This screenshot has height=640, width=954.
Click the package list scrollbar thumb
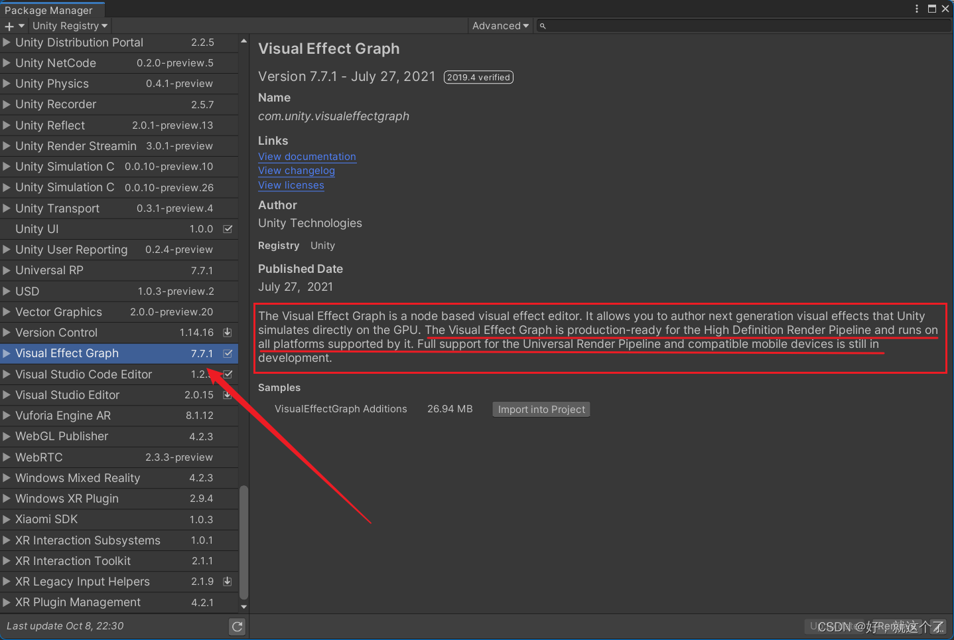tap(243, 542)
